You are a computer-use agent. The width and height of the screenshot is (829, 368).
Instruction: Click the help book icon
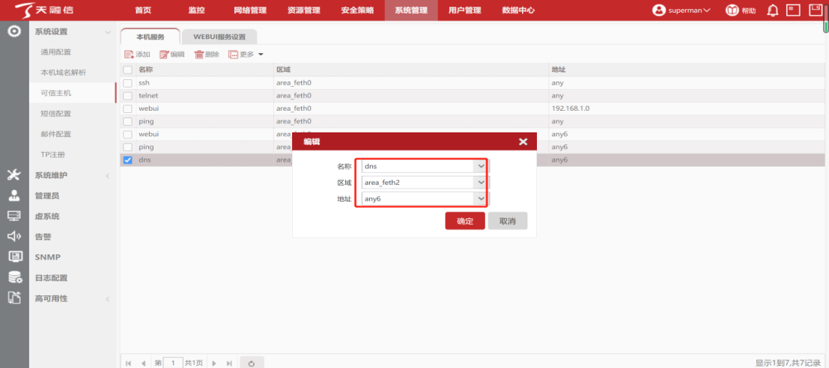732,10
